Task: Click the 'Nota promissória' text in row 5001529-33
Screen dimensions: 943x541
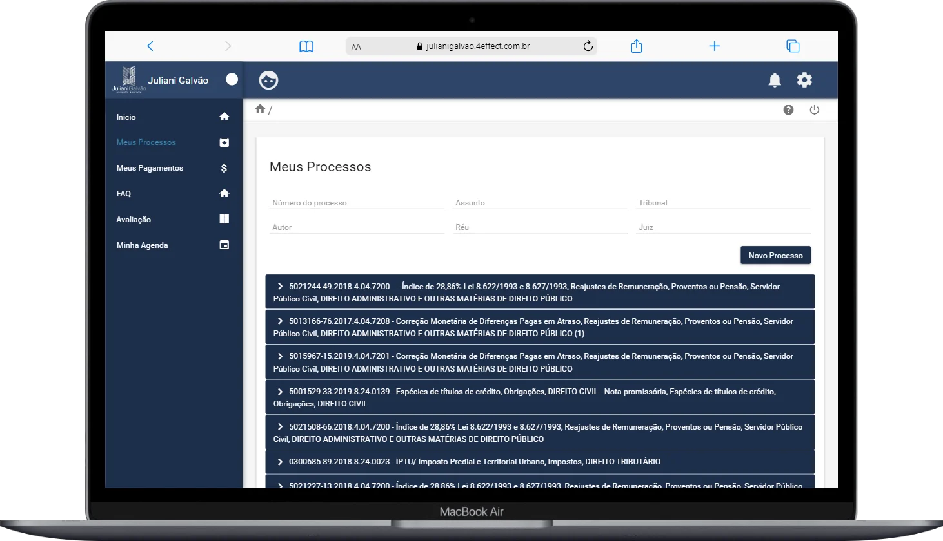Action: coord(635,391)
